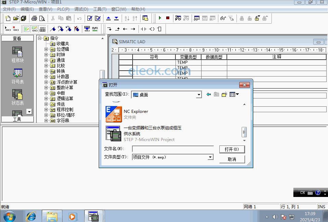Click the navigation bar scroll-down arrow button
The height and width of the screenshot is (222, 328).
(29, 112)
